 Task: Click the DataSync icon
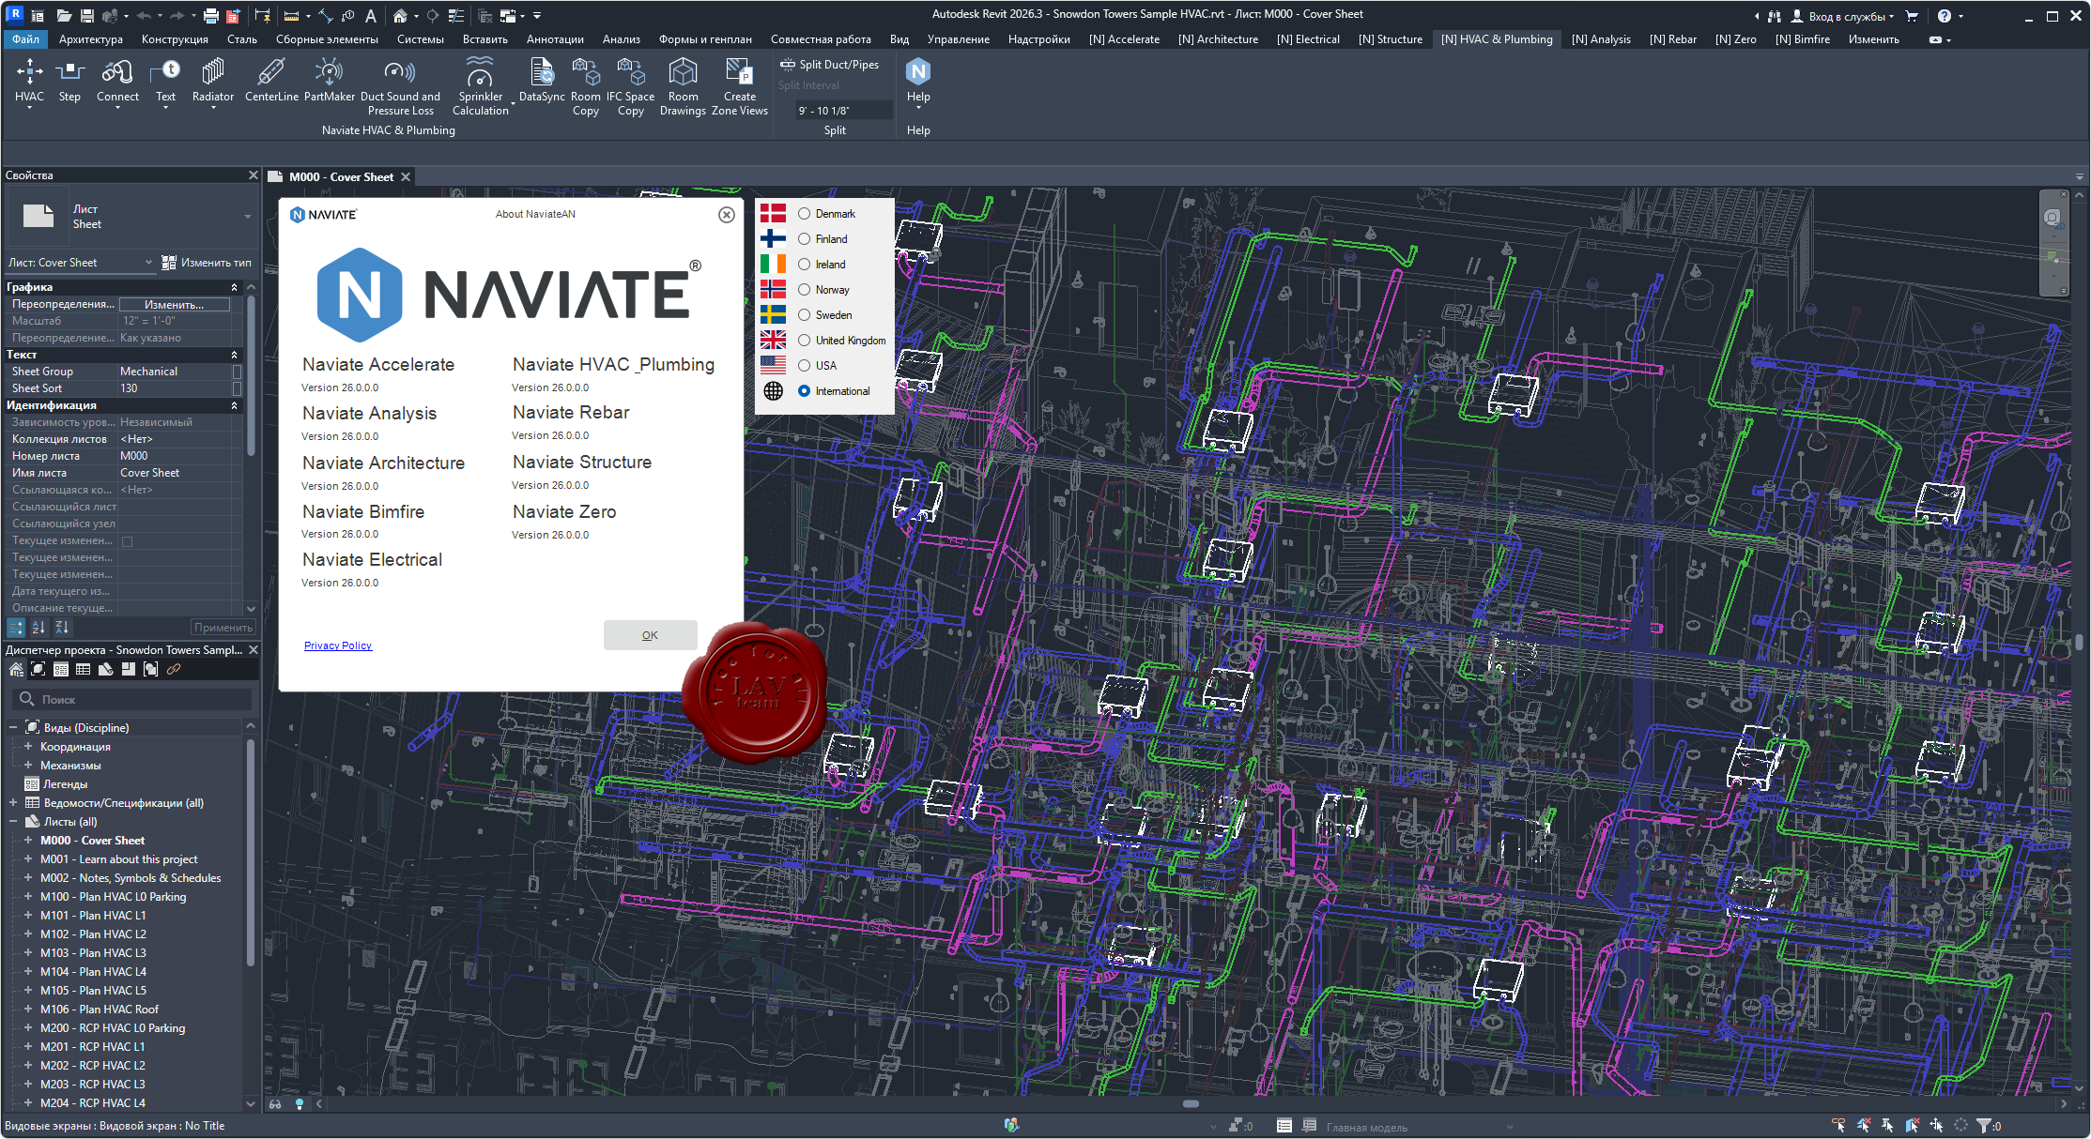point(542,72)
